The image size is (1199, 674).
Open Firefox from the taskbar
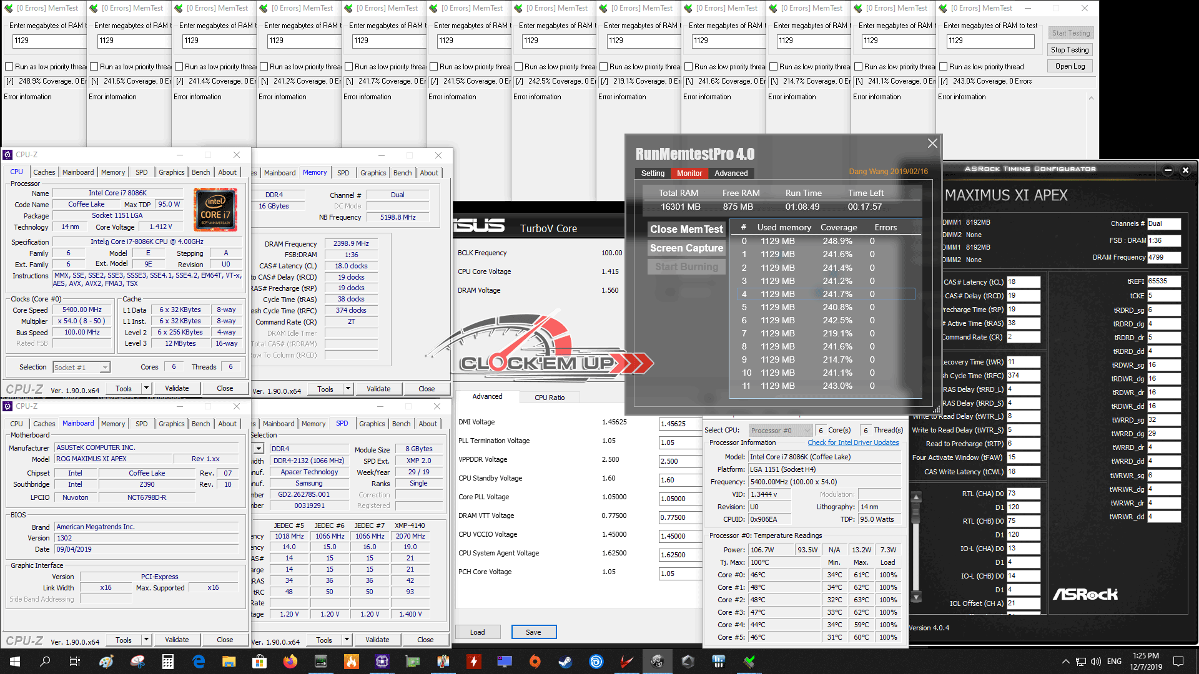pyautogui.click(x=290, y=662)
